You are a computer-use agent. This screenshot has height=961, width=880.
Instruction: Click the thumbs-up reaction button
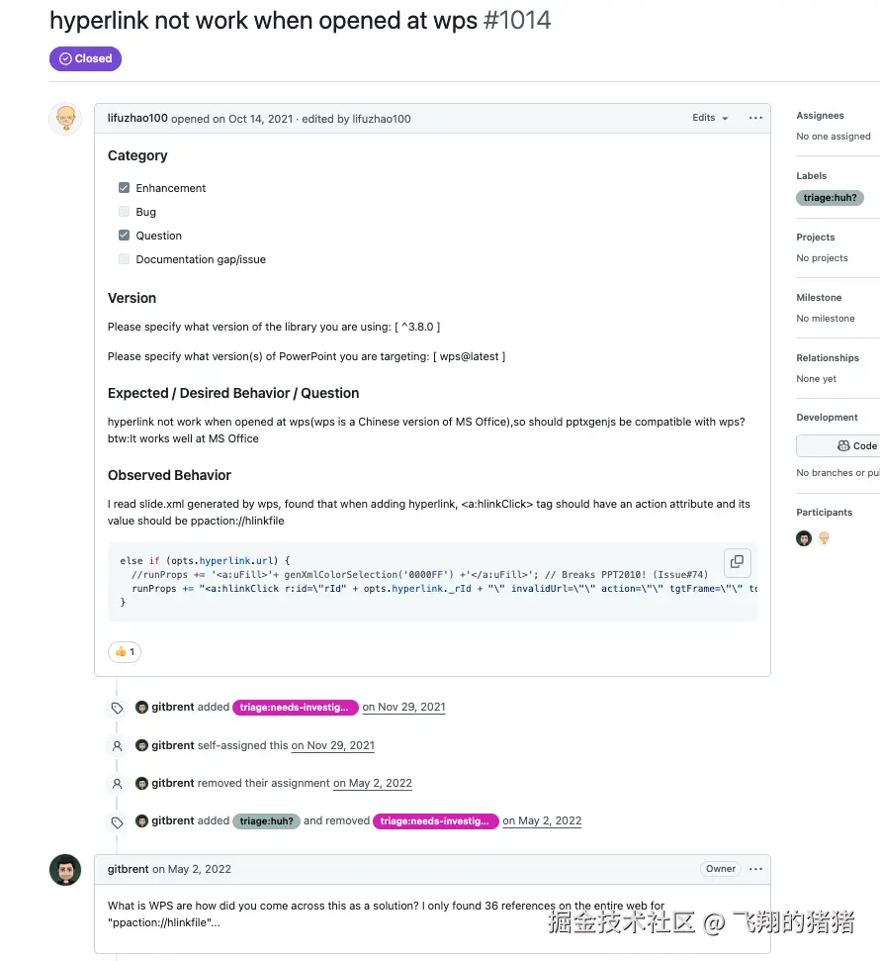pos(125,651)
